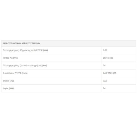Click the (kg) unit in weight row
This screenshot has height=137, width=137.
(x=12, y=81)
